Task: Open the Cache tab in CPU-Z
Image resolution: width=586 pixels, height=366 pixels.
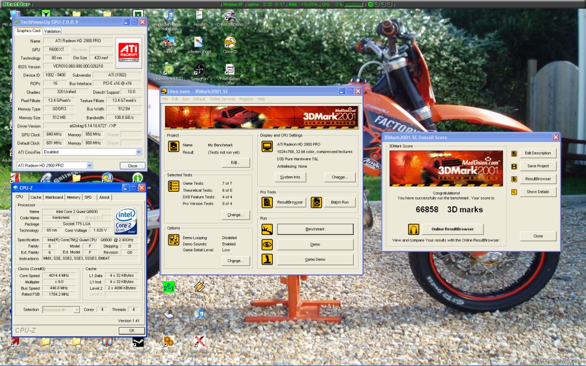Action: click(x=36, y=198)
